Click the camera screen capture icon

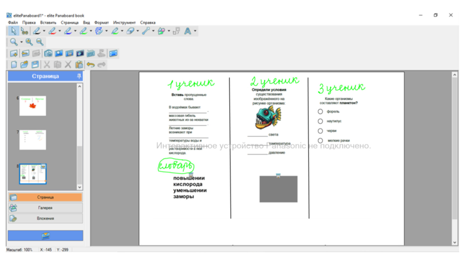coord(48,54)
